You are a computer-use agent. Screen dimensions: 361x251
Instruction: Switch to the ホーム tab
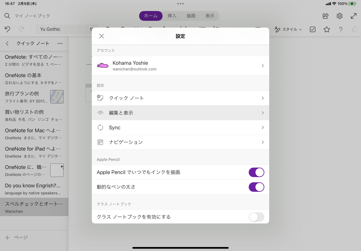click(151, 16)
